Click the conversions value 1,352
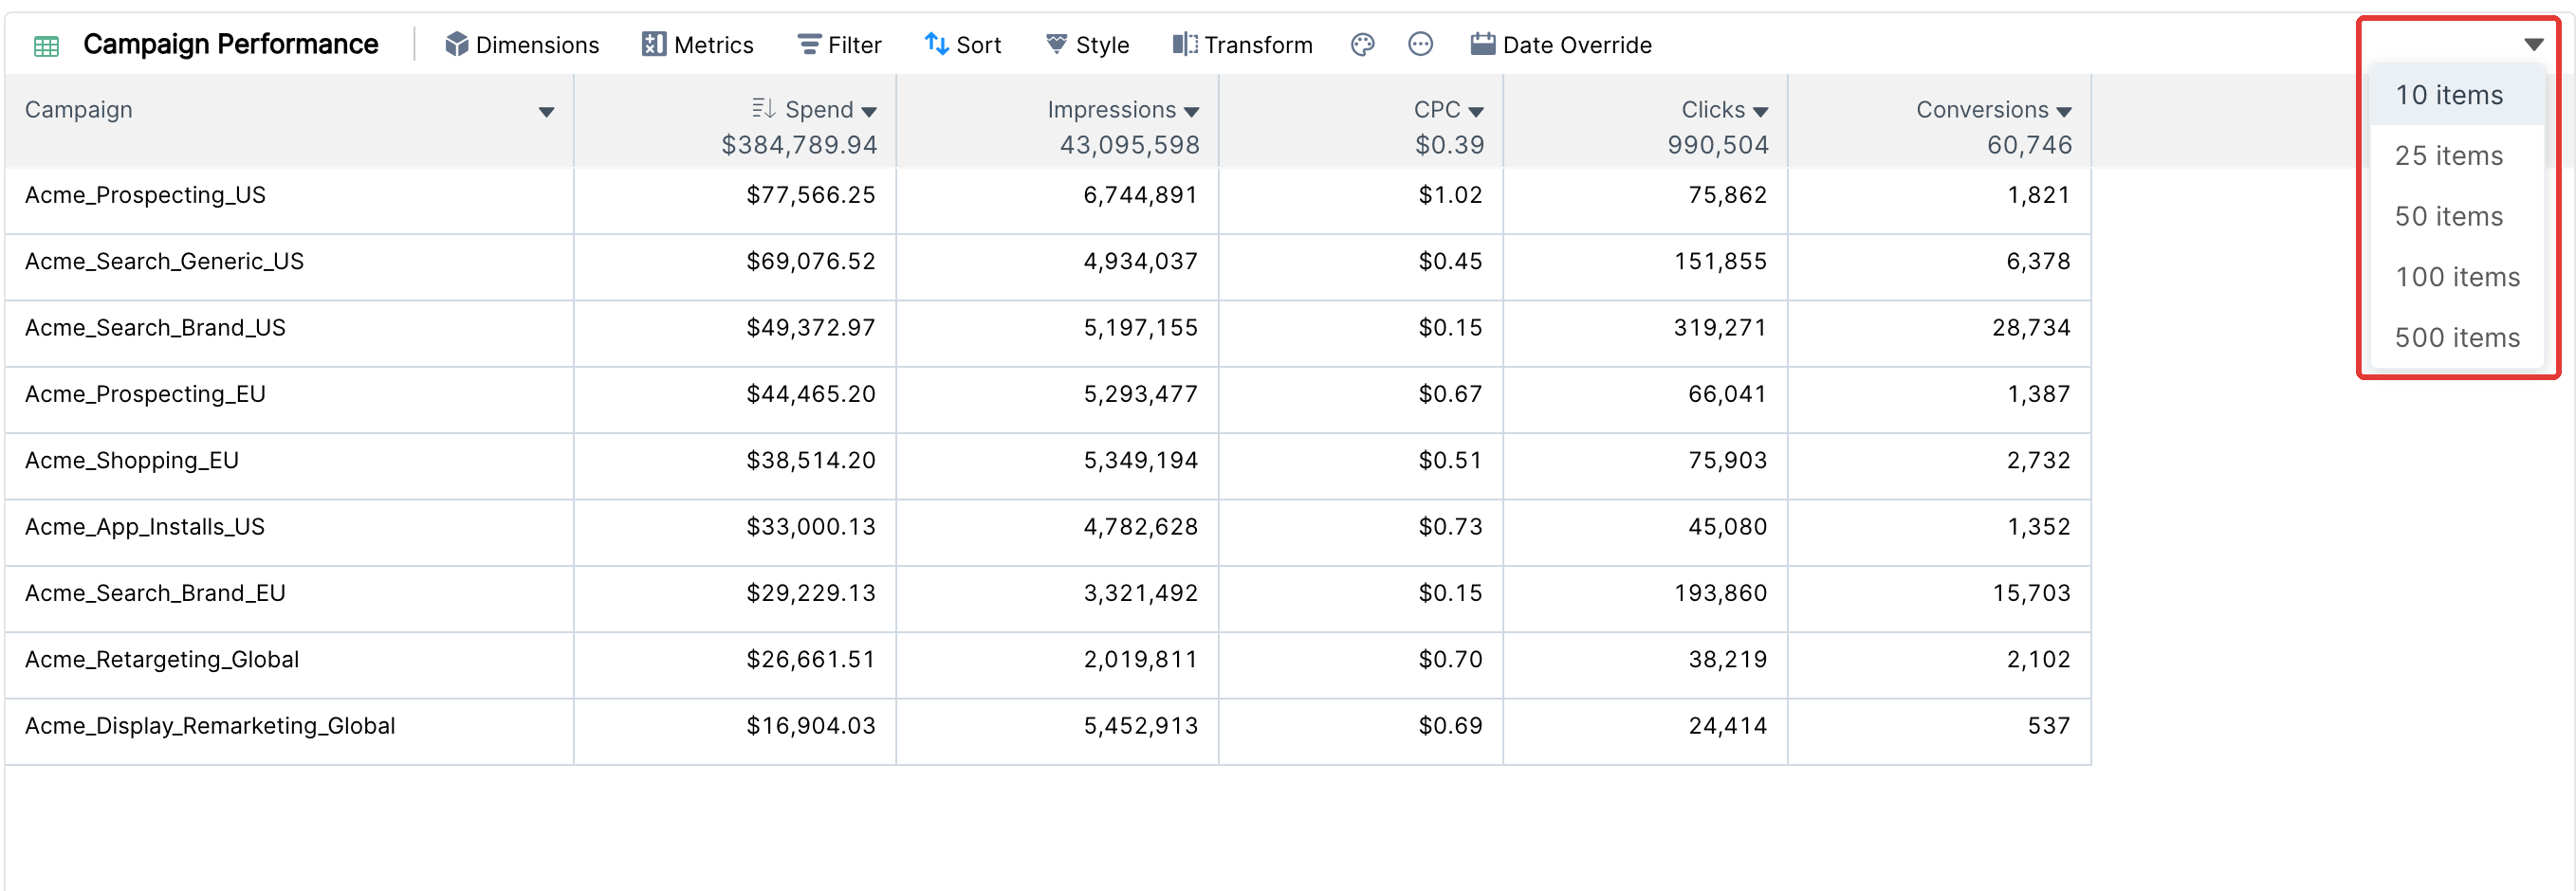The width and height of the screenshot is (2576, 891). tap(2038, 527)
